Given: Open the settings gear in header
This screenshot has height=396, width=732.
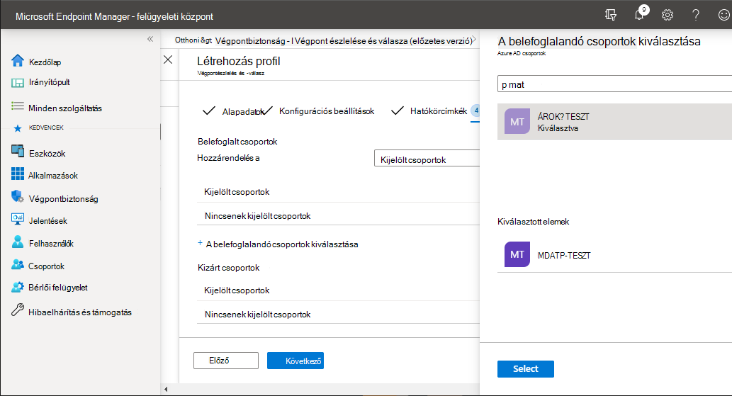Looking at the screenshot, I should click(668, 16).
